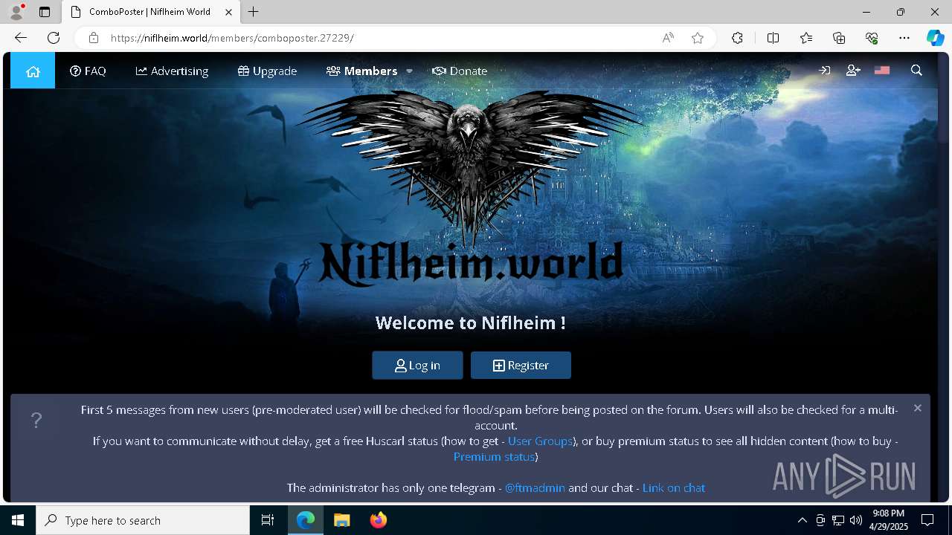Viewport: 952px width, 535px height.
Task: Launch Firefox from the taskbar
Action: (x=379, y=520)
